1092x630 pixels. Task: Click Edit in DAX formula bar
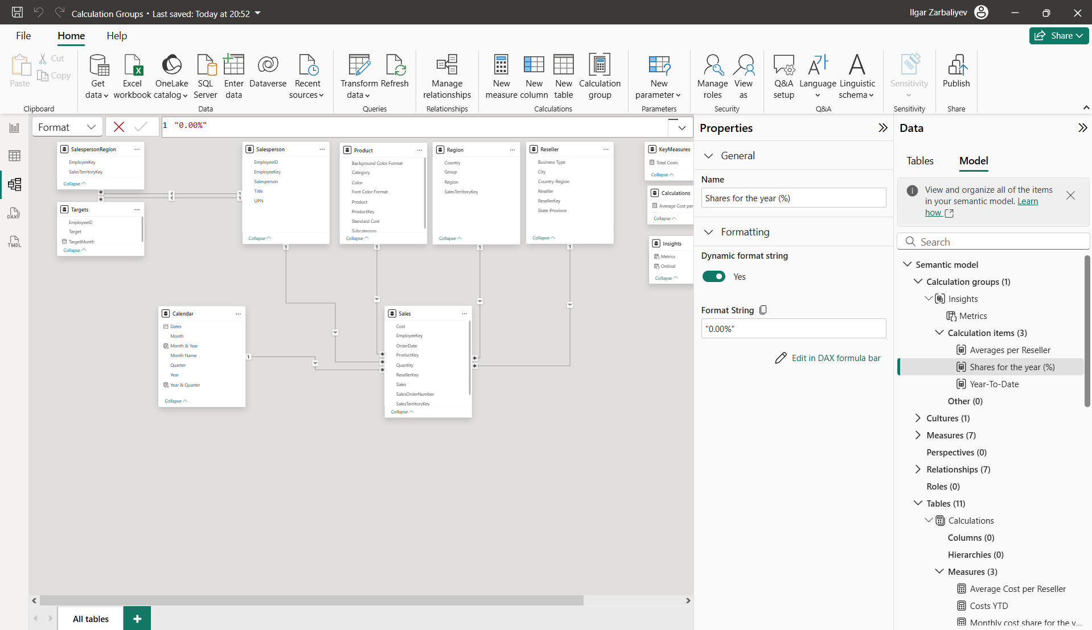click(828, 358)
